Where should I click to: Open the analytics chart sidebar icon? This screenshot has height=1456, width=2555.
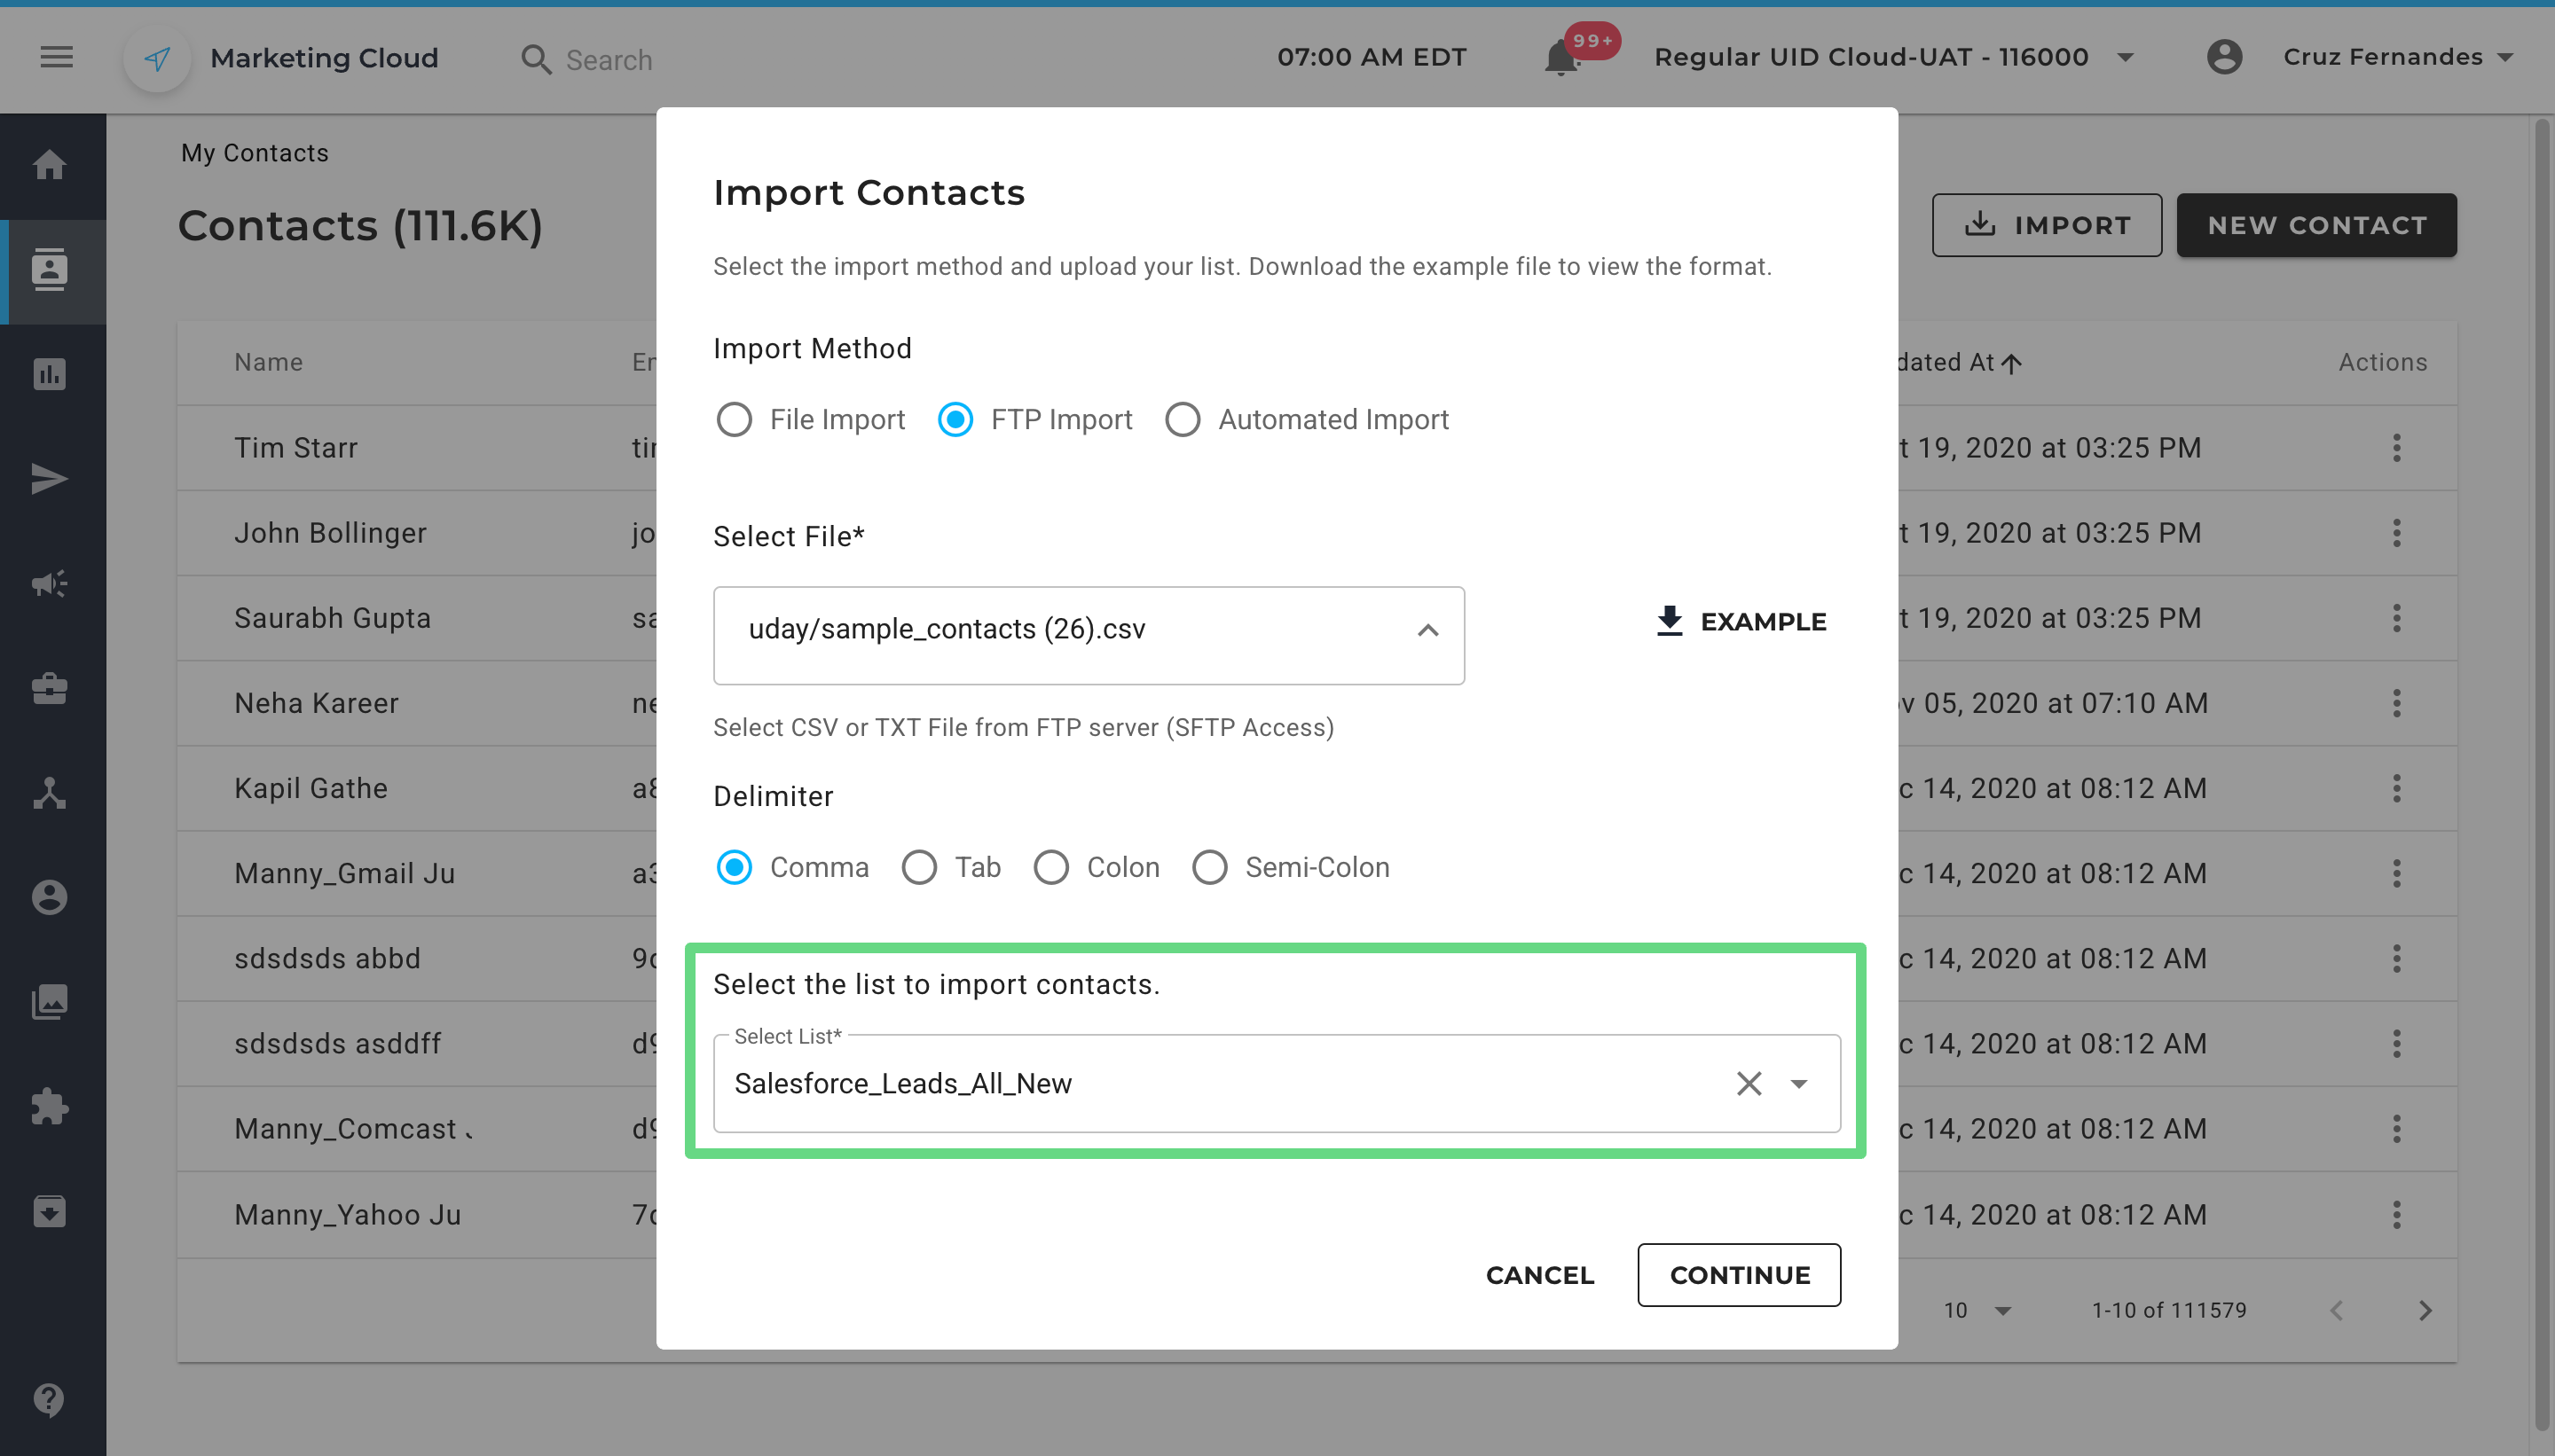coord(49,374)
